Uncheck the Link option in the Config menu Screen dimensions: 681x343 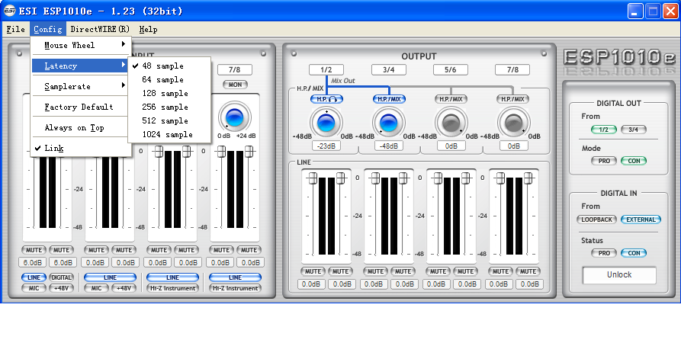tap(81, 148)
